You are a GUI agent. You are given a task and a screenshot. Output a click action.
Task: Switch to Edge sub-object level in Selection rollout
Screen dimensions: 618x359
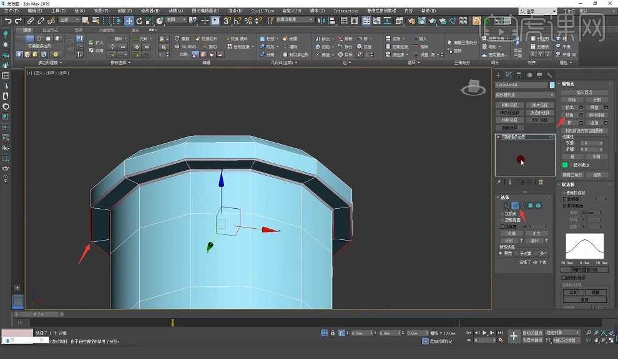pos(515,206)
